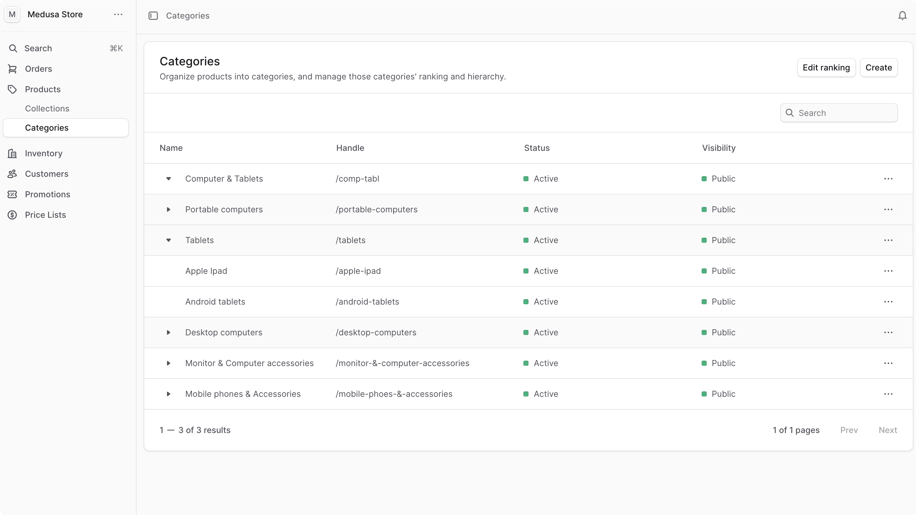916x515 pixels.
Task: Click the Medusa Store avatar
Action: [x=12, y=14]
